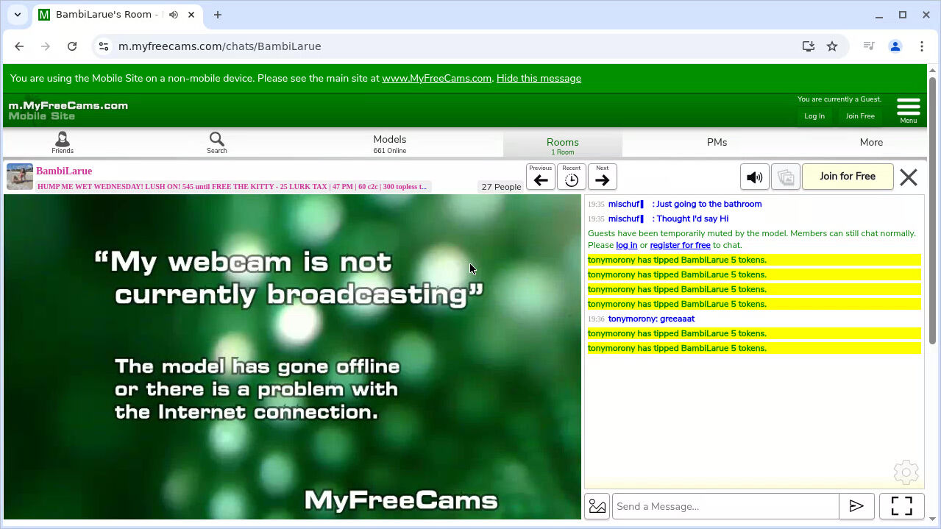Go to the previous room arrow
The image size is (941, 529).
(x=541, y=177)
